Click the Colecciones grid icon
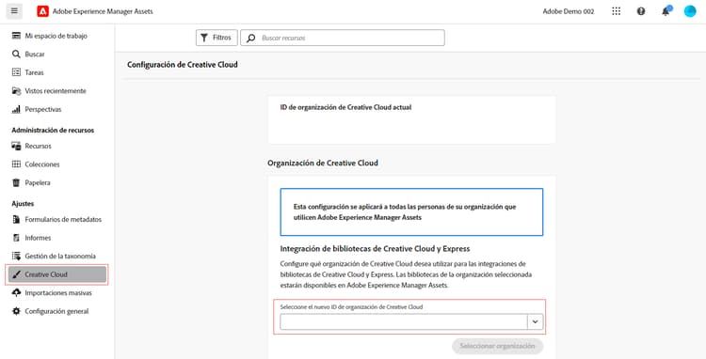 pos(16,164)
